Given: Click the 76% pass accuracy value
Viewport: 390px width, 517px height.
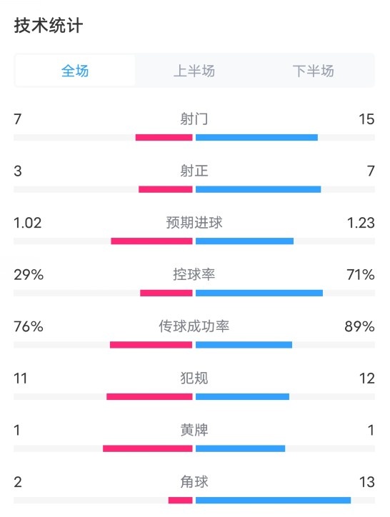Looking at the screenshot, I should click(x=29, y=326).
